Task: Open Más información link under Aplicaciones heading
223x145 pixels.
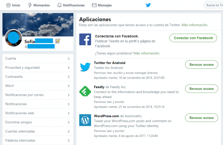Action: coord(195,25)
